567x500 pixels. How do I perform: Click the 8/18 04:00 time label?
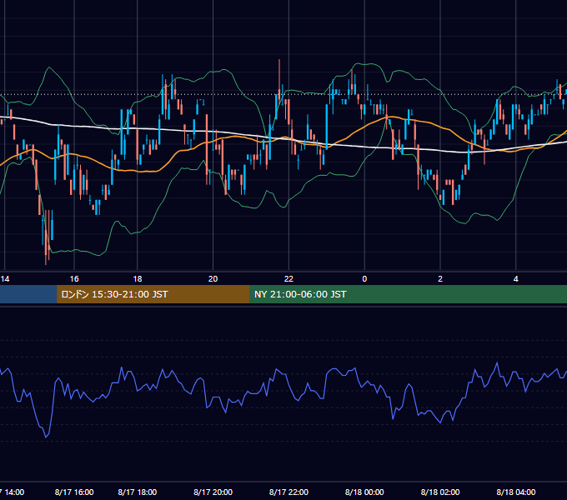coord(515,492)
